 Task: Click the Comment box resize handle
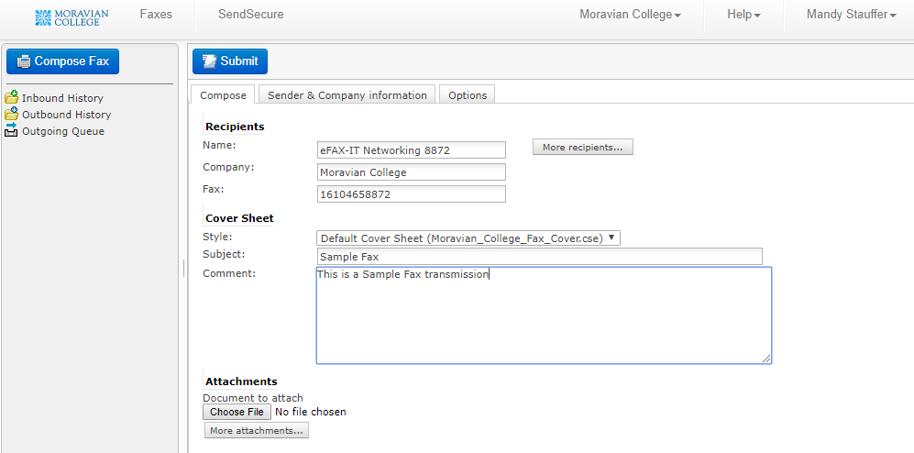(765, 359)
